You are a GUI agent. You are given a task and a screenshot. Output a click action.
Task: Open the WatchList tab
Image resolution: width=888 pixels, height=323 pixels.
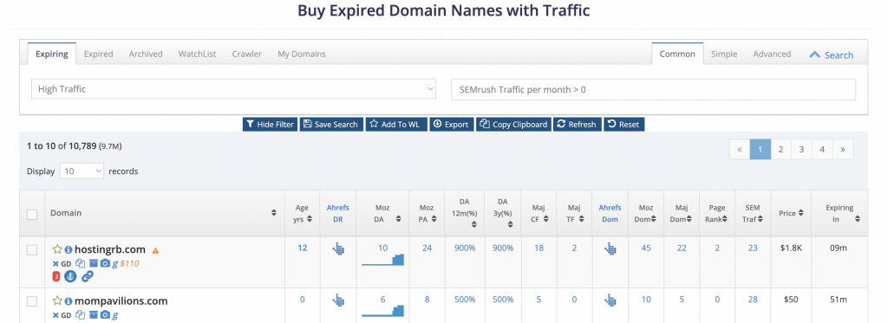197,54
